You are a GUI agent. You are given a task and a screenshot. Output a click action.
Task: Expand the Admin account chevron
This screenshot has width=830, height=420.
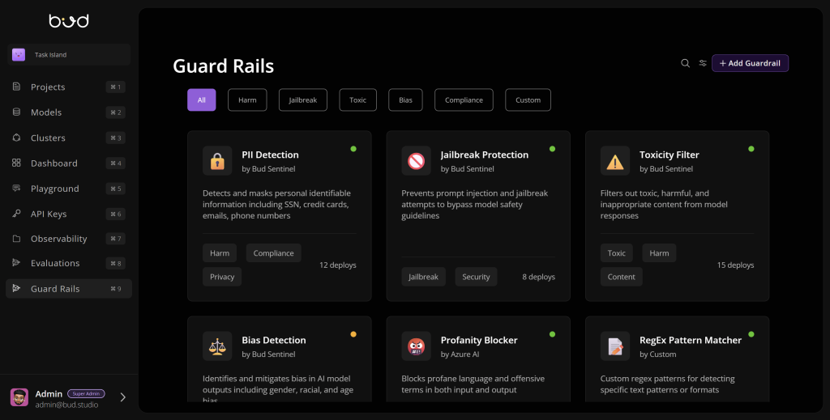[x=123, y=397]
